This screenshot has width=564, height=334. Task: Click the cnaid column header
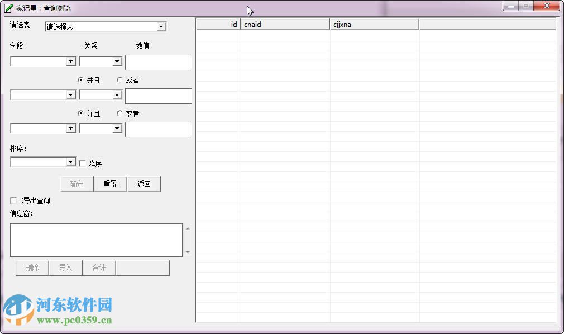(285, 25)
